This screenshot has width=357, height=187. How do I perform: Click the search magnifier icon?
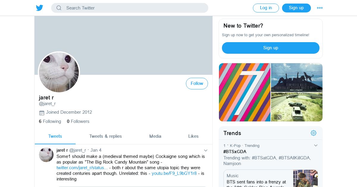pyautogui.click(x=59, y=8)
